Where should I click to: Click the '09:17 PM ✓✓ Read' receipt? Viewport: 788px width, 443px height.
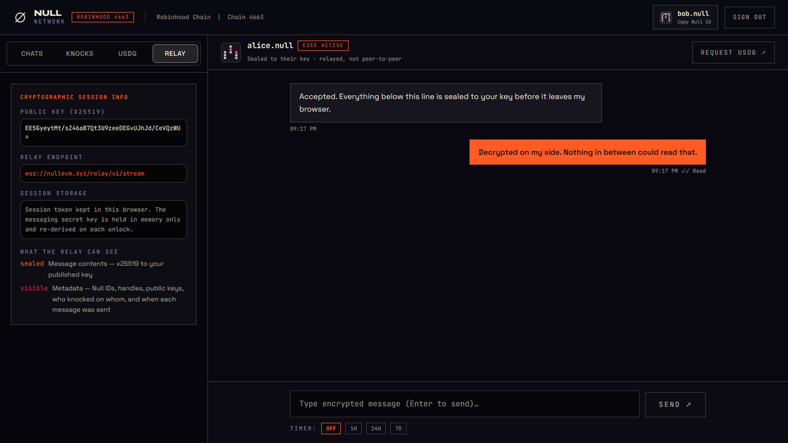(x=678, y=171)
